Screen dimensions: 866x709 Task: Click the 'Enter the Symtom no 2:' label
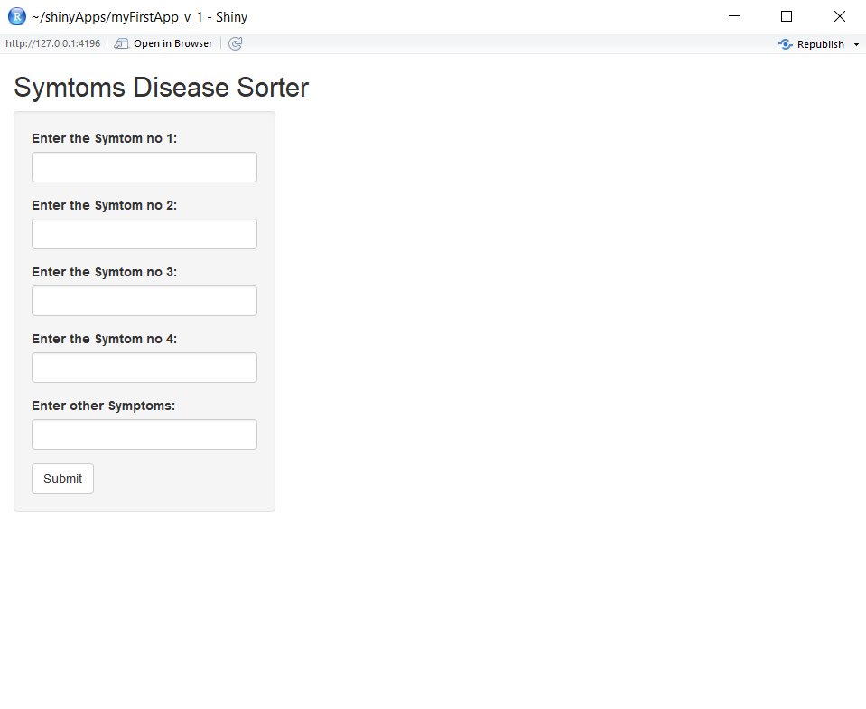104,205
